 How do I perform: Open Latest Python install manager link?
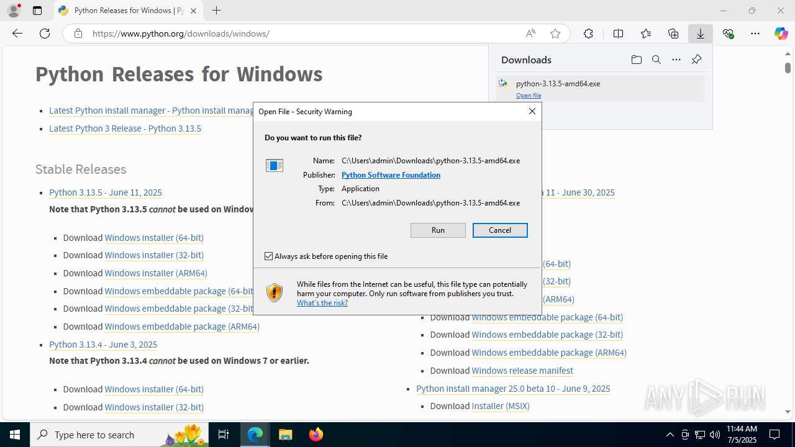(151, 111)
